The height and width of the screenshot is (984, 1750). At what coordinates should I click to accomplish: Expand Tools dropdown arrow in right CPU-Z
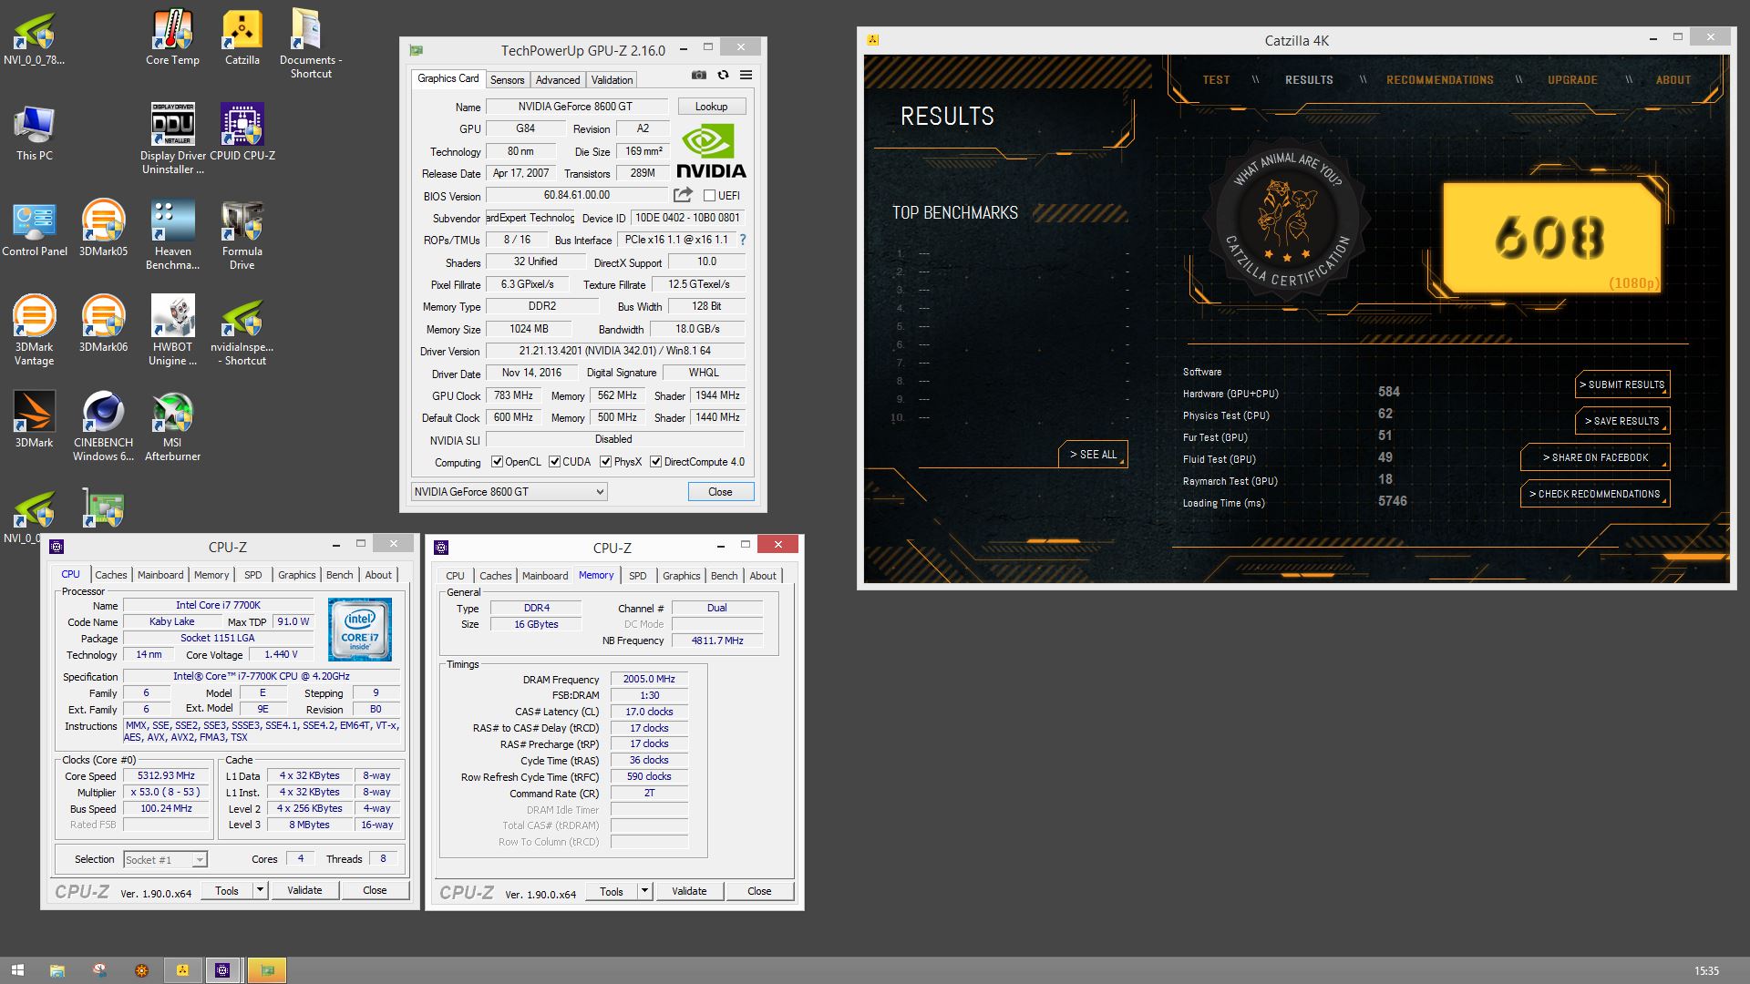(x=644, y=891)
